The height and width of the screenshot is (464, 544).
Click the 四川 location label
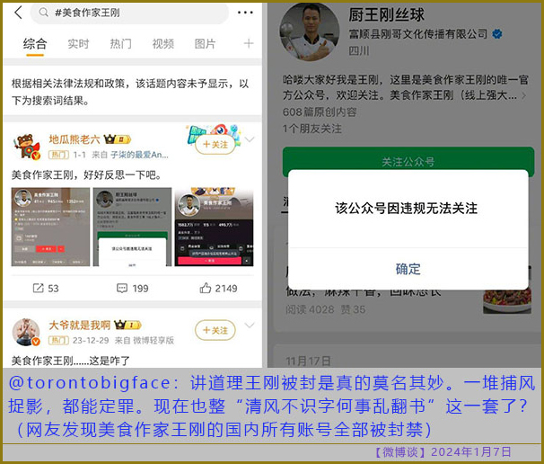[359, 51]
